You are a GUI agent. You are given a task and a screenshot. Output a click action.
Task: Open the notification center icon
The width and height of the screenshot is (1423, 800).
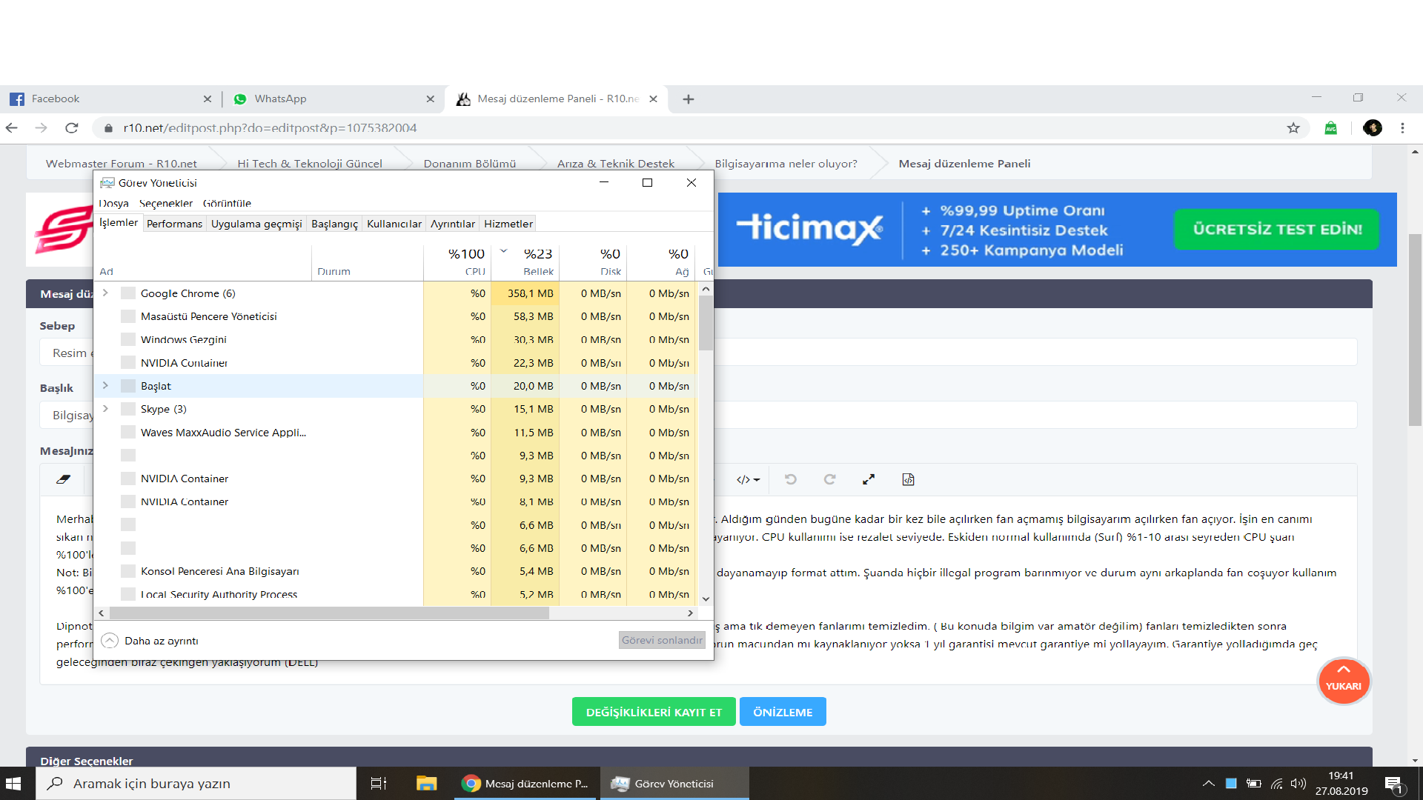1393,784
